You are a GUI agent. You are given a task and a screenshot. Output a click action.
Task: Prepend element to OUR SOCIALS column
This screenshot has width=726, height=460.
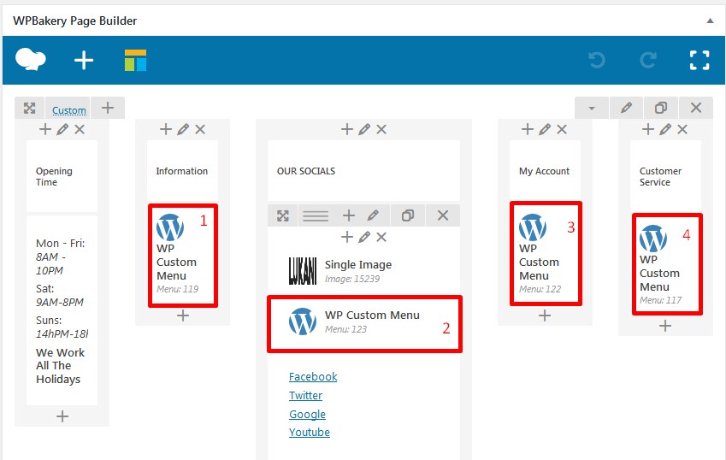tap(347, 130)
